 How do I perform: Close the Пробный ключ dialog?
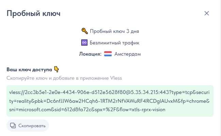[x=207, y=14]
